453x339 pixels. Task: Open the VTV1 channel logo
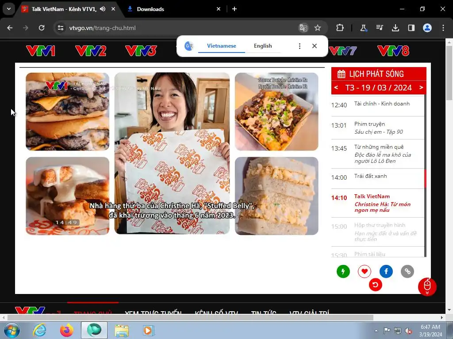click(40, 51)
